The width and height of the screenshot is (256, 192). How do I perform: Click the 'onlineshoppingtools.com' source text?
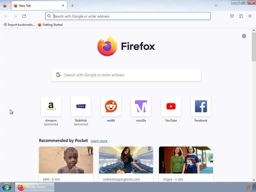pos(121,179)
